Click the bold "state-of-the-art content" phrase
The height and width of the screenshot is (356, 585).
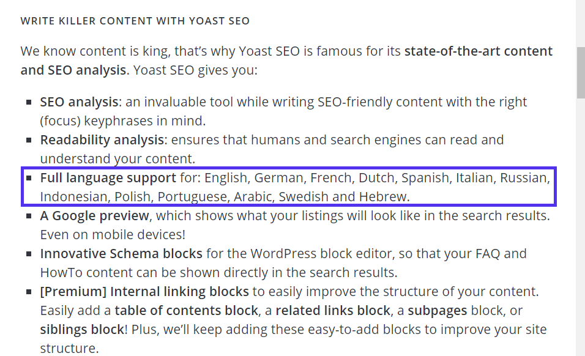(x=479, y=51)
